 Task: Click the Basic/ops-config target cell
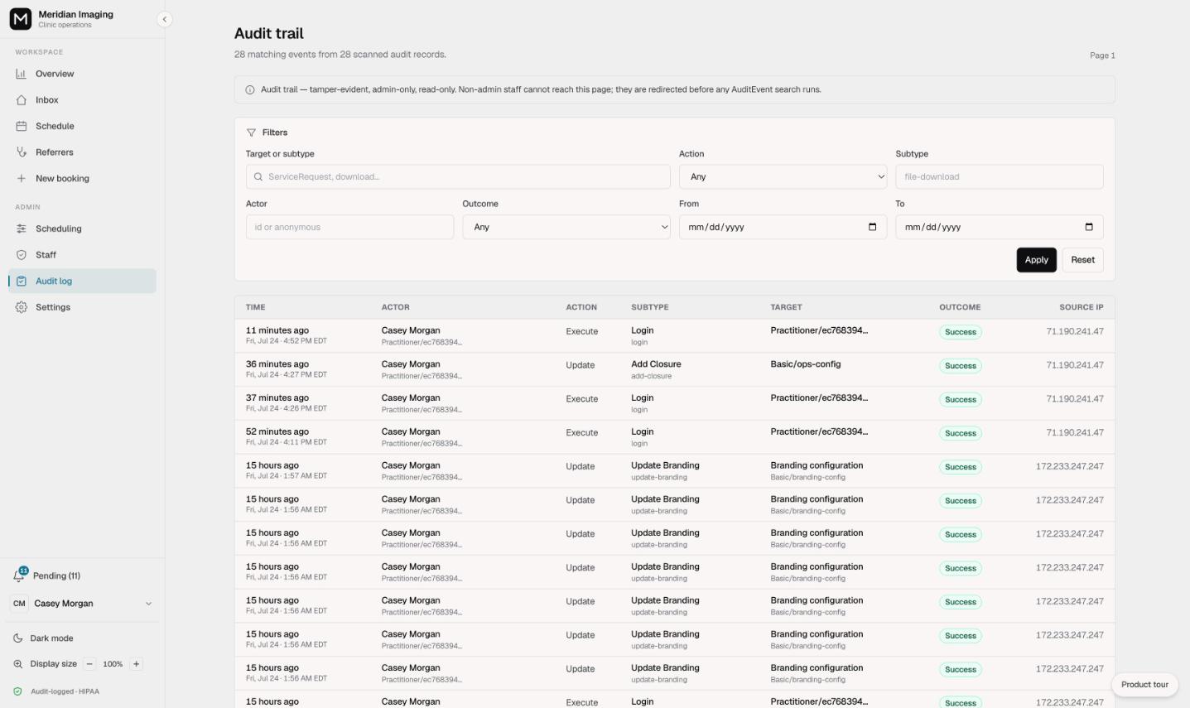tap(805, 364)
